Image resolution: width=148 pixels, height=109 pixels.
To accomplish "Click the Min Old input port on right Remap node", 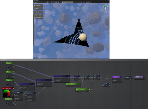I will point(28,96).
